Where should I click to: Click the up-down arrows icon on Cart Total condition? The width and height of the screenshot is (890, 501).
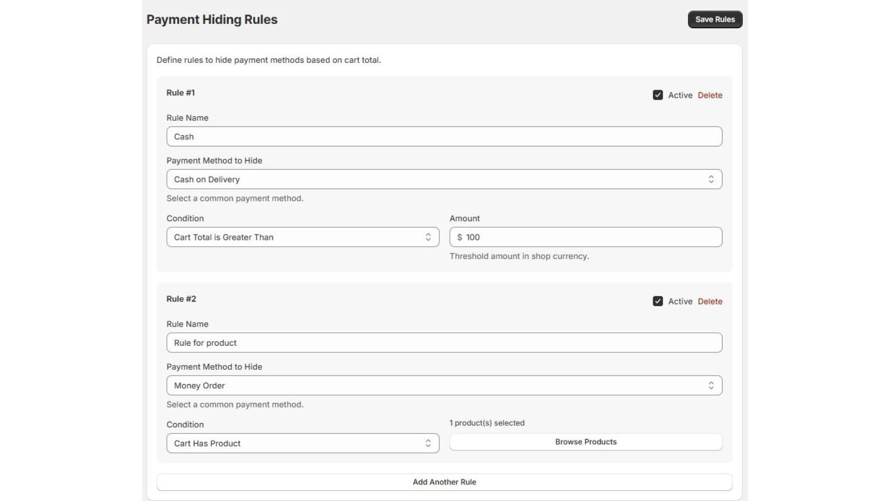(x=428, y=237)
